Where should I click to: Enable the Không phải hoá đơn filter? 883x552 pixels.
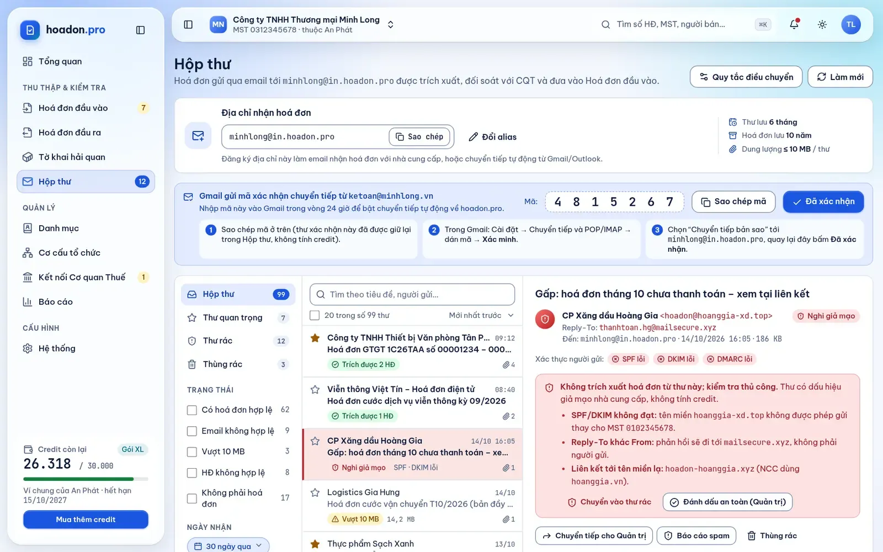(x=192, y=498)
